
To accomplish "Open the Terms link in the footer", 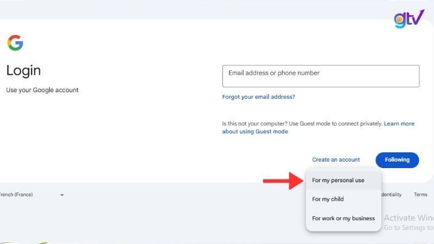I will (420, 195).
